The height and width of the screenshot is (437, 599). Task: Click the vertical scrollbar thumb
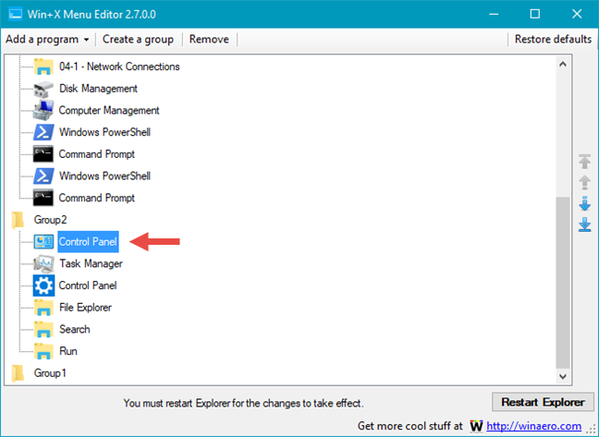(563, 283)
